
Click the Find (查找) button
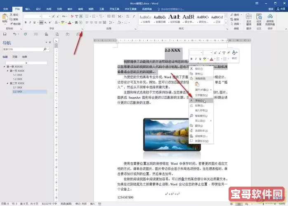point(236,15)
